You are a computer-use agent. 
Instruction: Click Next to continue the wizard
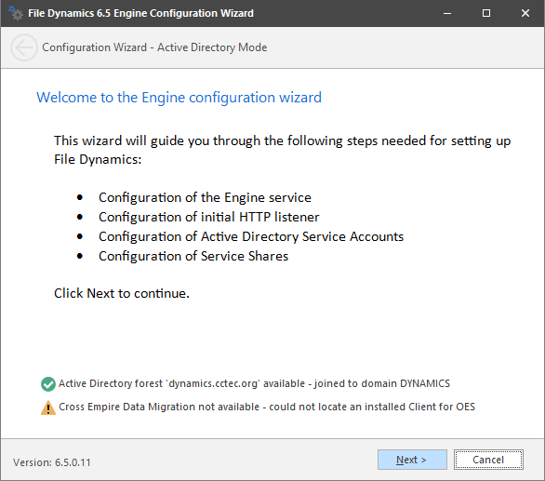pos(412,460)
